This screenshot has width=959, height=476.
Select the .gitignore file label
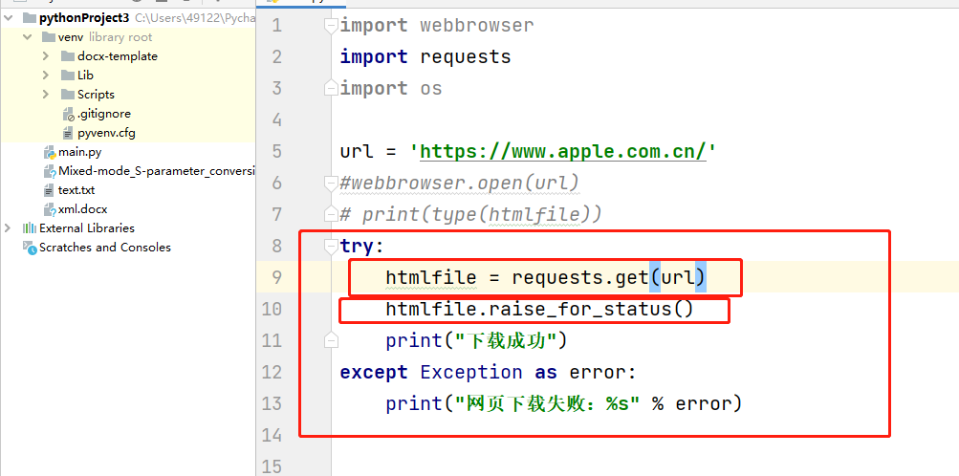pos(104,114)
